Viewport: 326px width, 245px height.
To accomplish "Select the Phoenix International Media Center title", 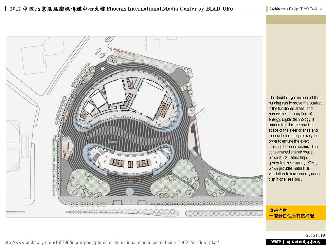I will [x=170, y=9].
